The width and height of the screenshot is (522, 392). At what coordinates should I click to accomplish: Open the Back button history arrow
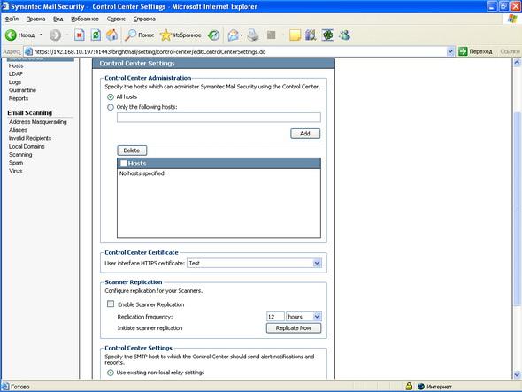[42, 35]
